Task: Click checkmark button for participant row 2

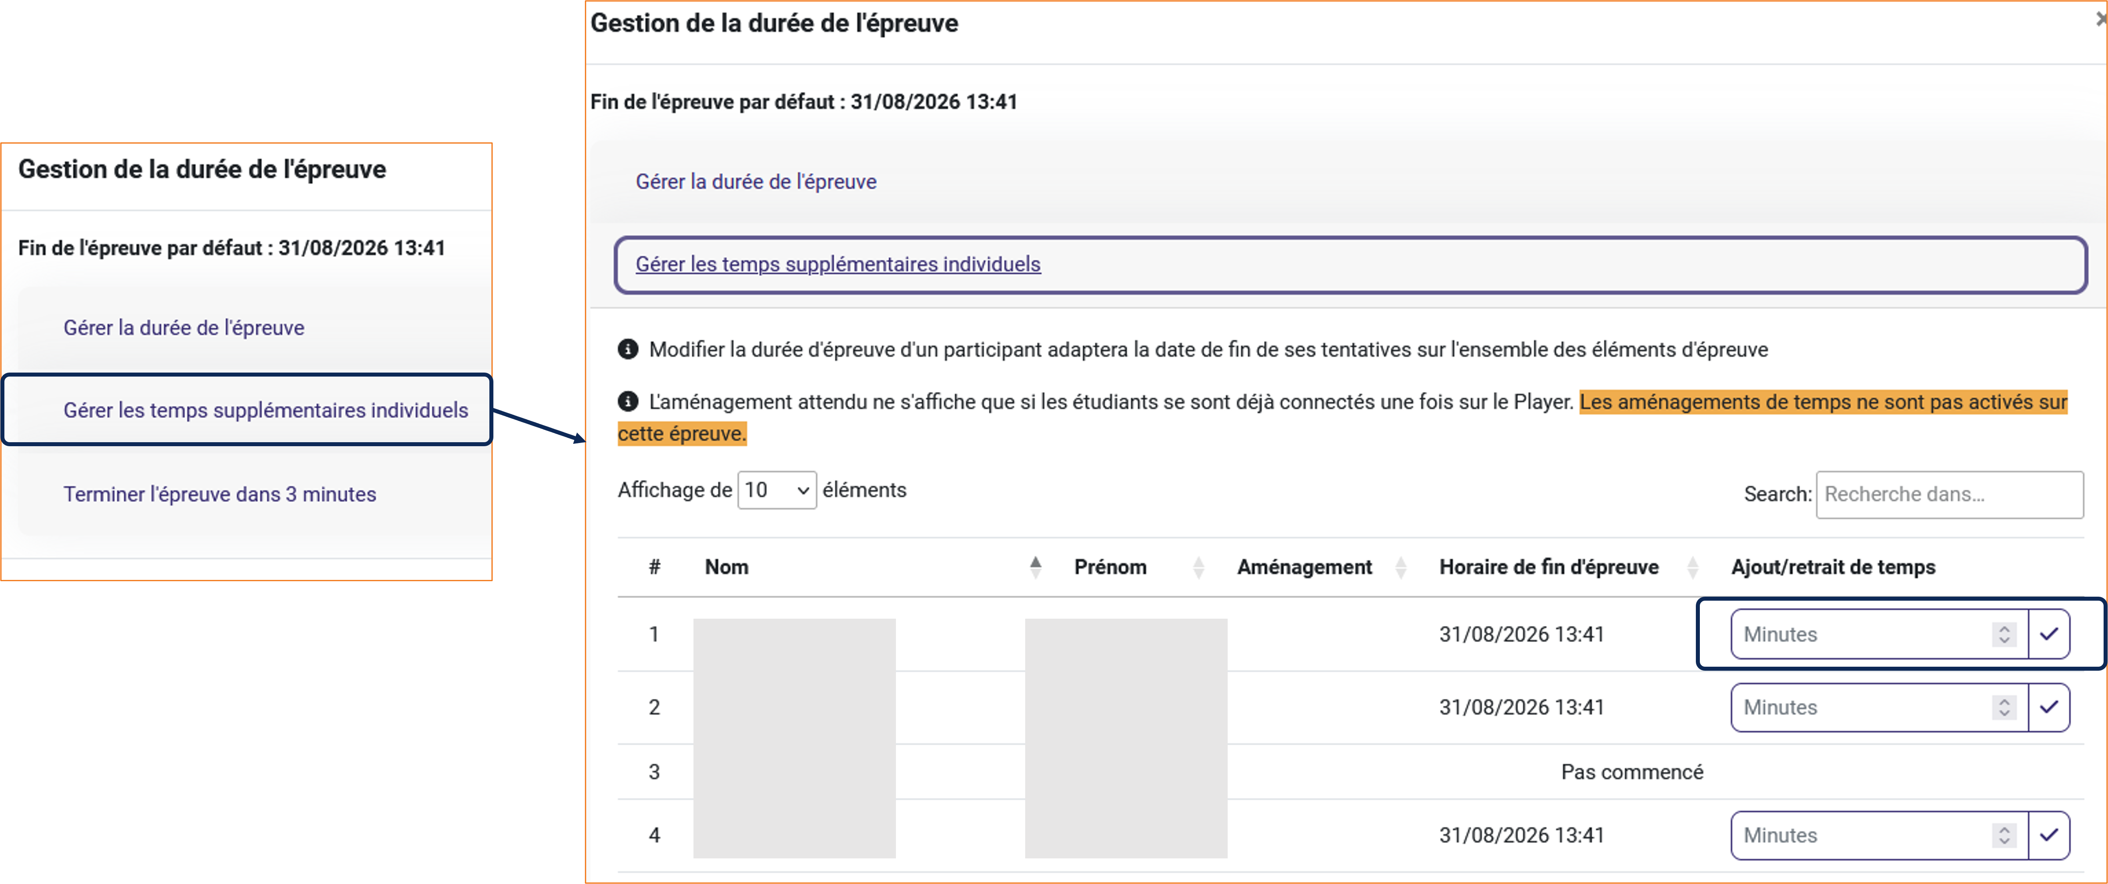Action: (x=2048, y=707)
